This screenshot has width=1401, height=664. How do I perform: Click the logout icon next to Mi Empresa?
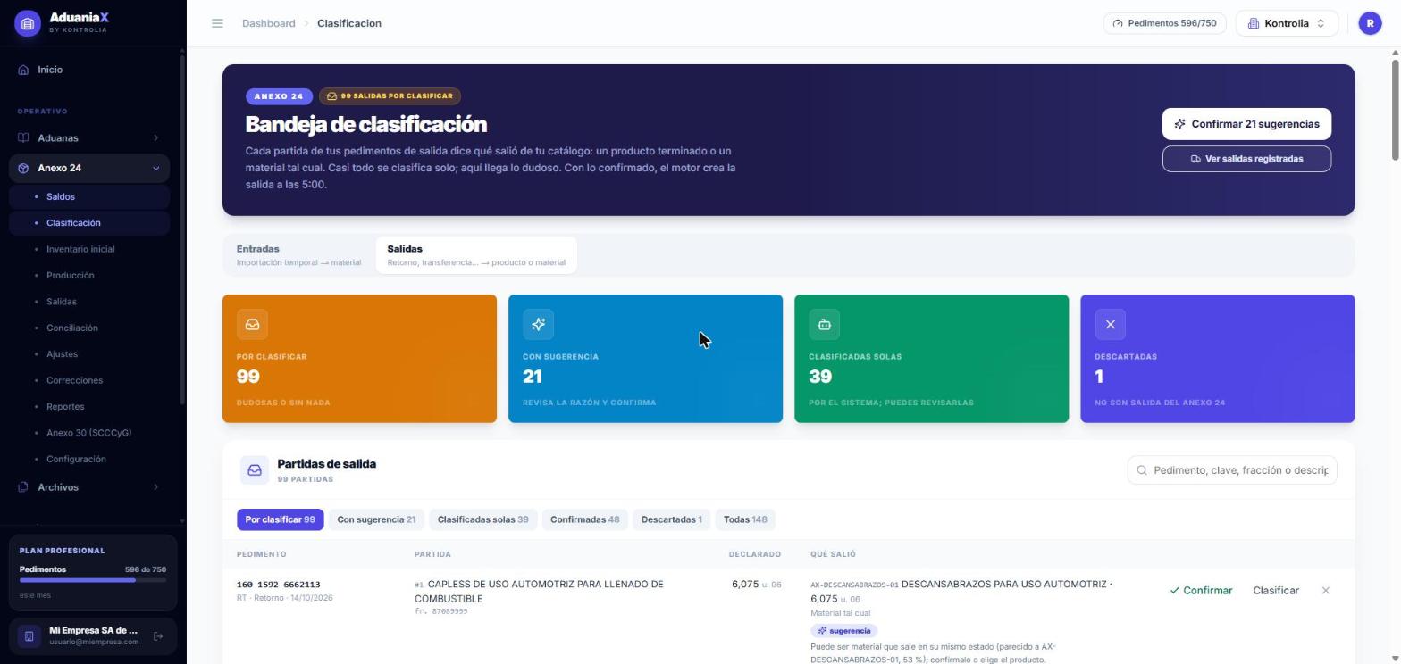click(x=158, y=636)
